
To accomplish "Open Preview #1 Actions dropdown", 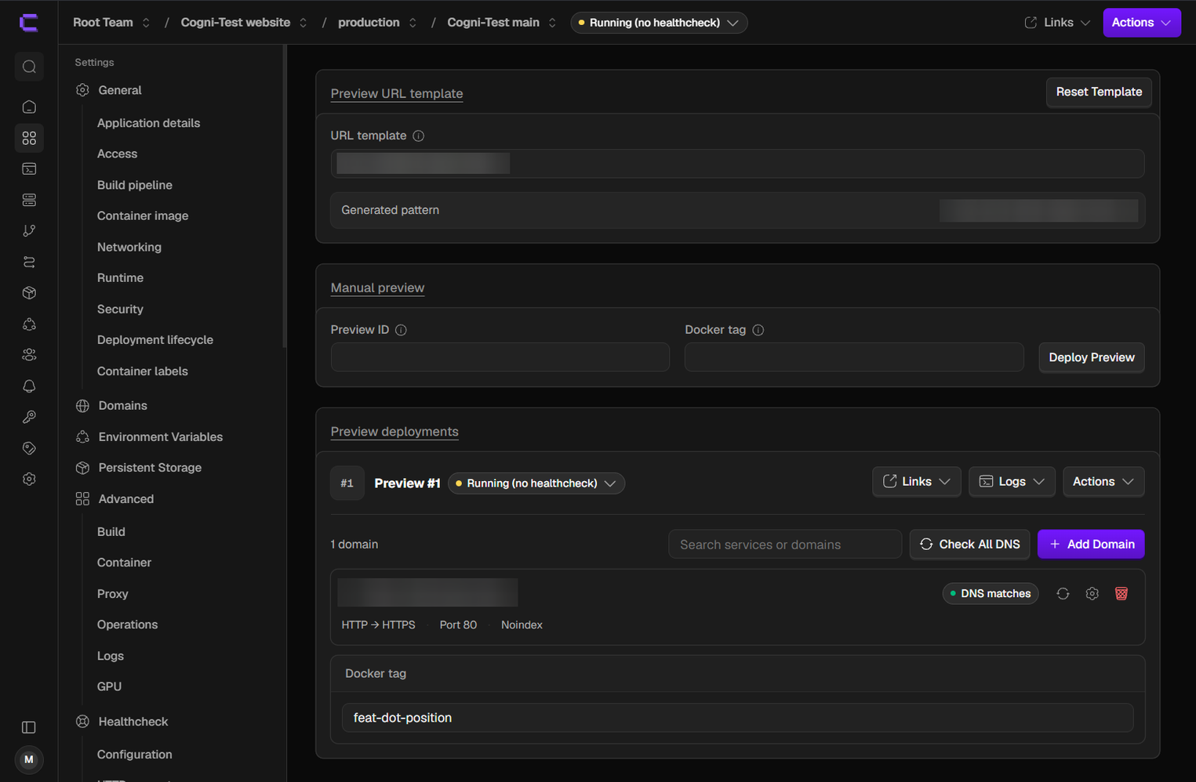I will pyautogui.click(x=1103, y=482).
